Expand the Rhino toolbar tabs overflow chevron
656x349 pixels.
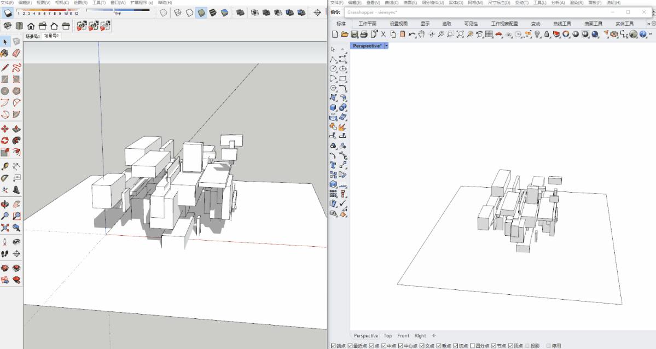(x=649, y=24)
